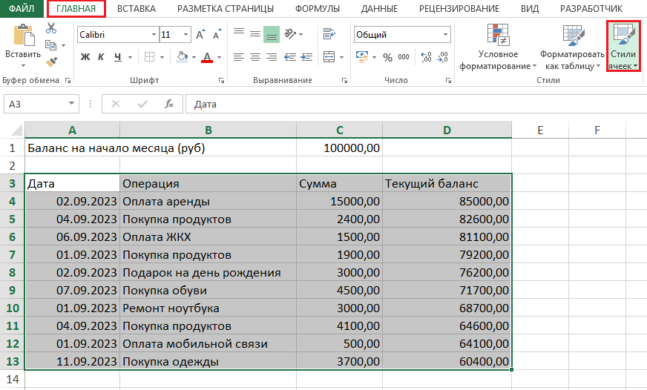The width and height of the screenshot is (647, 390).
Task: Click the Format Painter brush icon
Action: click(51, 62)
